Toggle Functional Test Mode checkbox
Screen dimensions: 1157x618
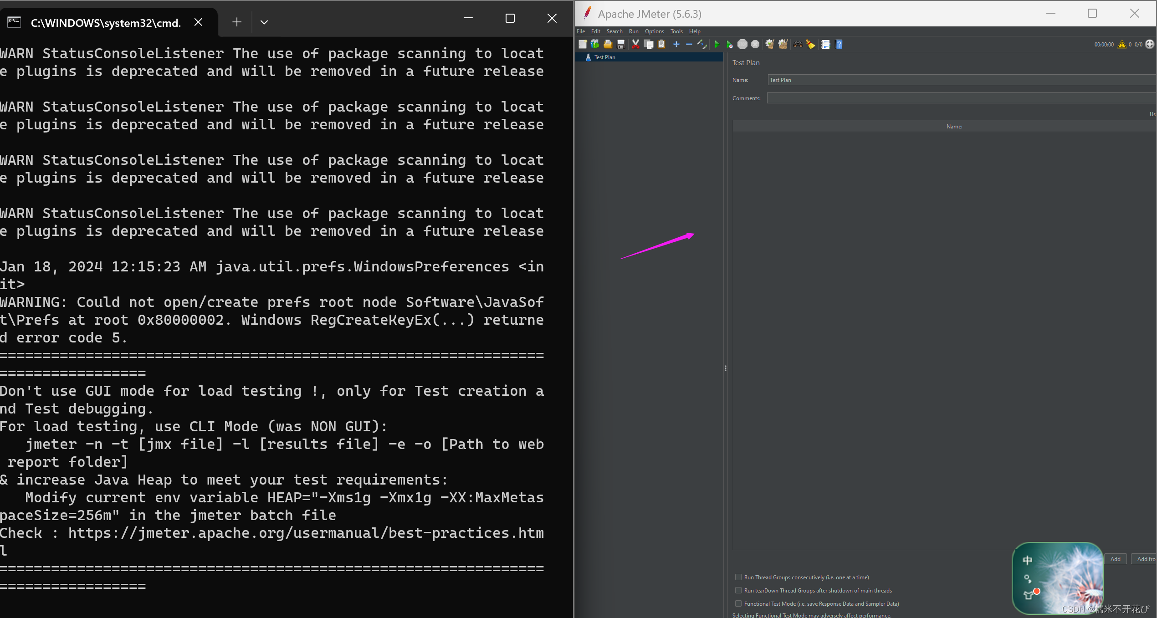coord(738,603)
